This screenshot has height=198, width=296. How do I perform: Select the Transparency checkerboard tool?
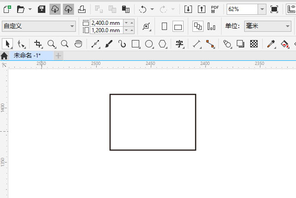click(x=254, y=44)
